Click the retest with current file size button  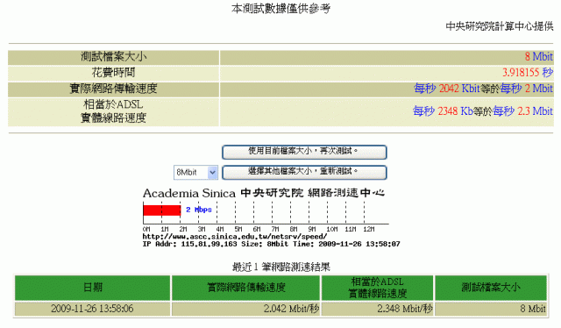click(304, 152)
